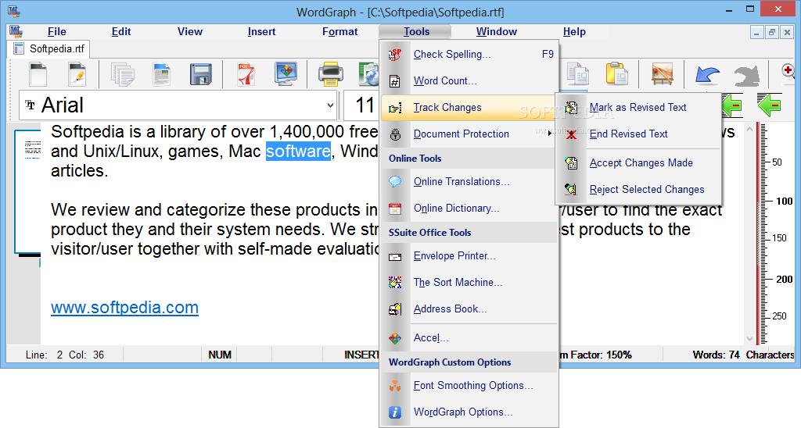Click the WordGraph app icon in menu bar
Image resolution: width=801 pixels, height=428 pixels.
click(16, 31)
